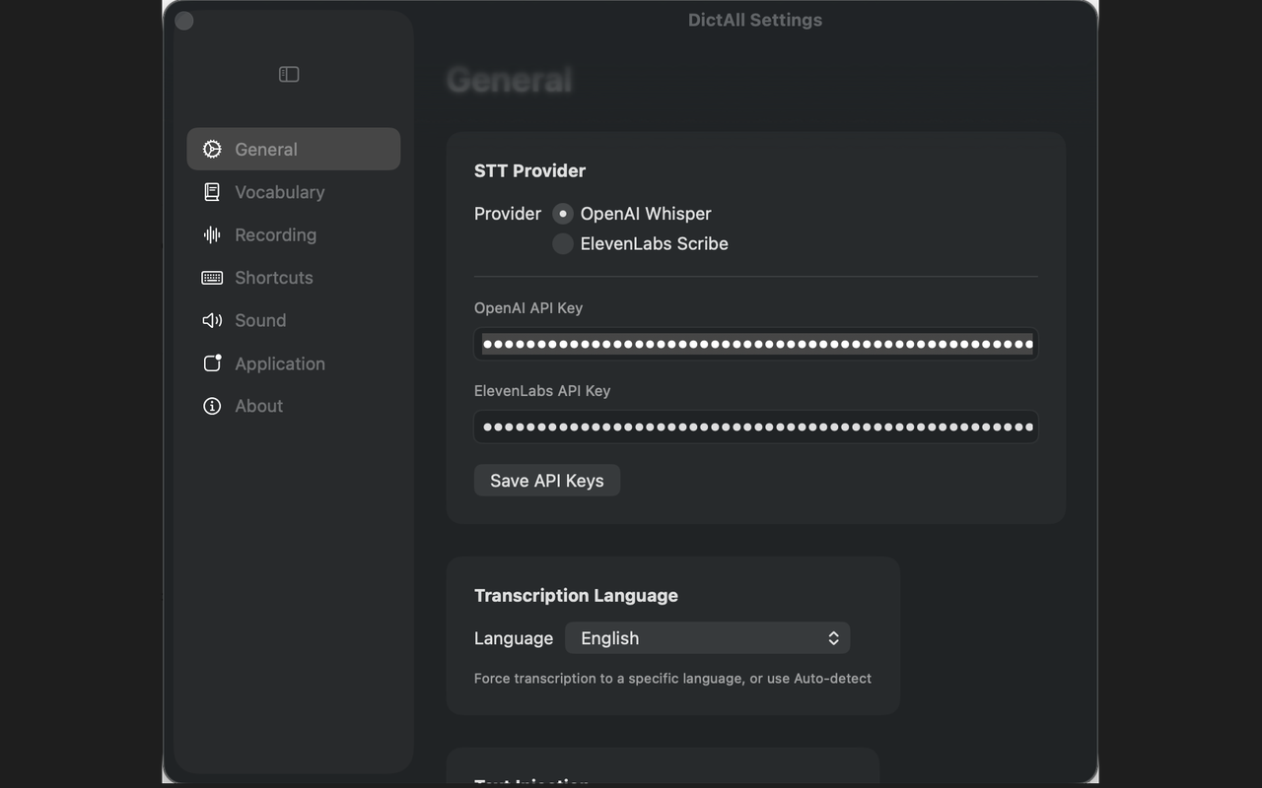Click the Application icon in the sidebar

212,362
